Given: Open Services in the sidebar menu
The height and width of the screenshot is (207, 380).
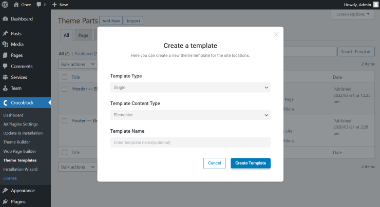Looking at the screenshot, I should (x=19, y=77).
